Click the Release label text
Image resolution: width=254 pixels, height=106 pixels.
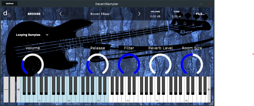[x=97, y=48]
